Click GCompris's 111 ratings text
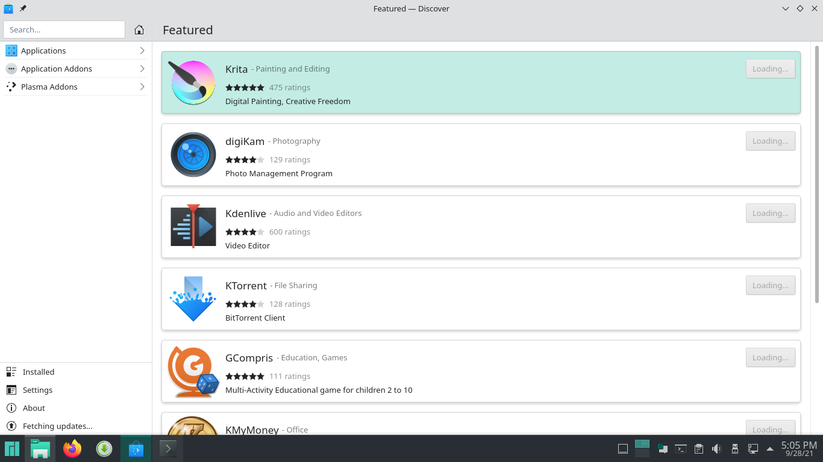The width and height of the screenshot is (823, 462). 290,376
